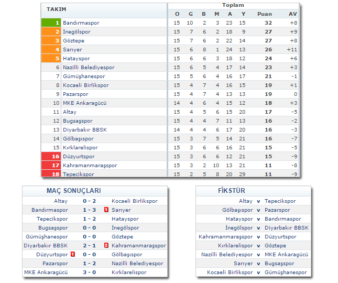Click the TAKIM column header

[x=56, y=9]
